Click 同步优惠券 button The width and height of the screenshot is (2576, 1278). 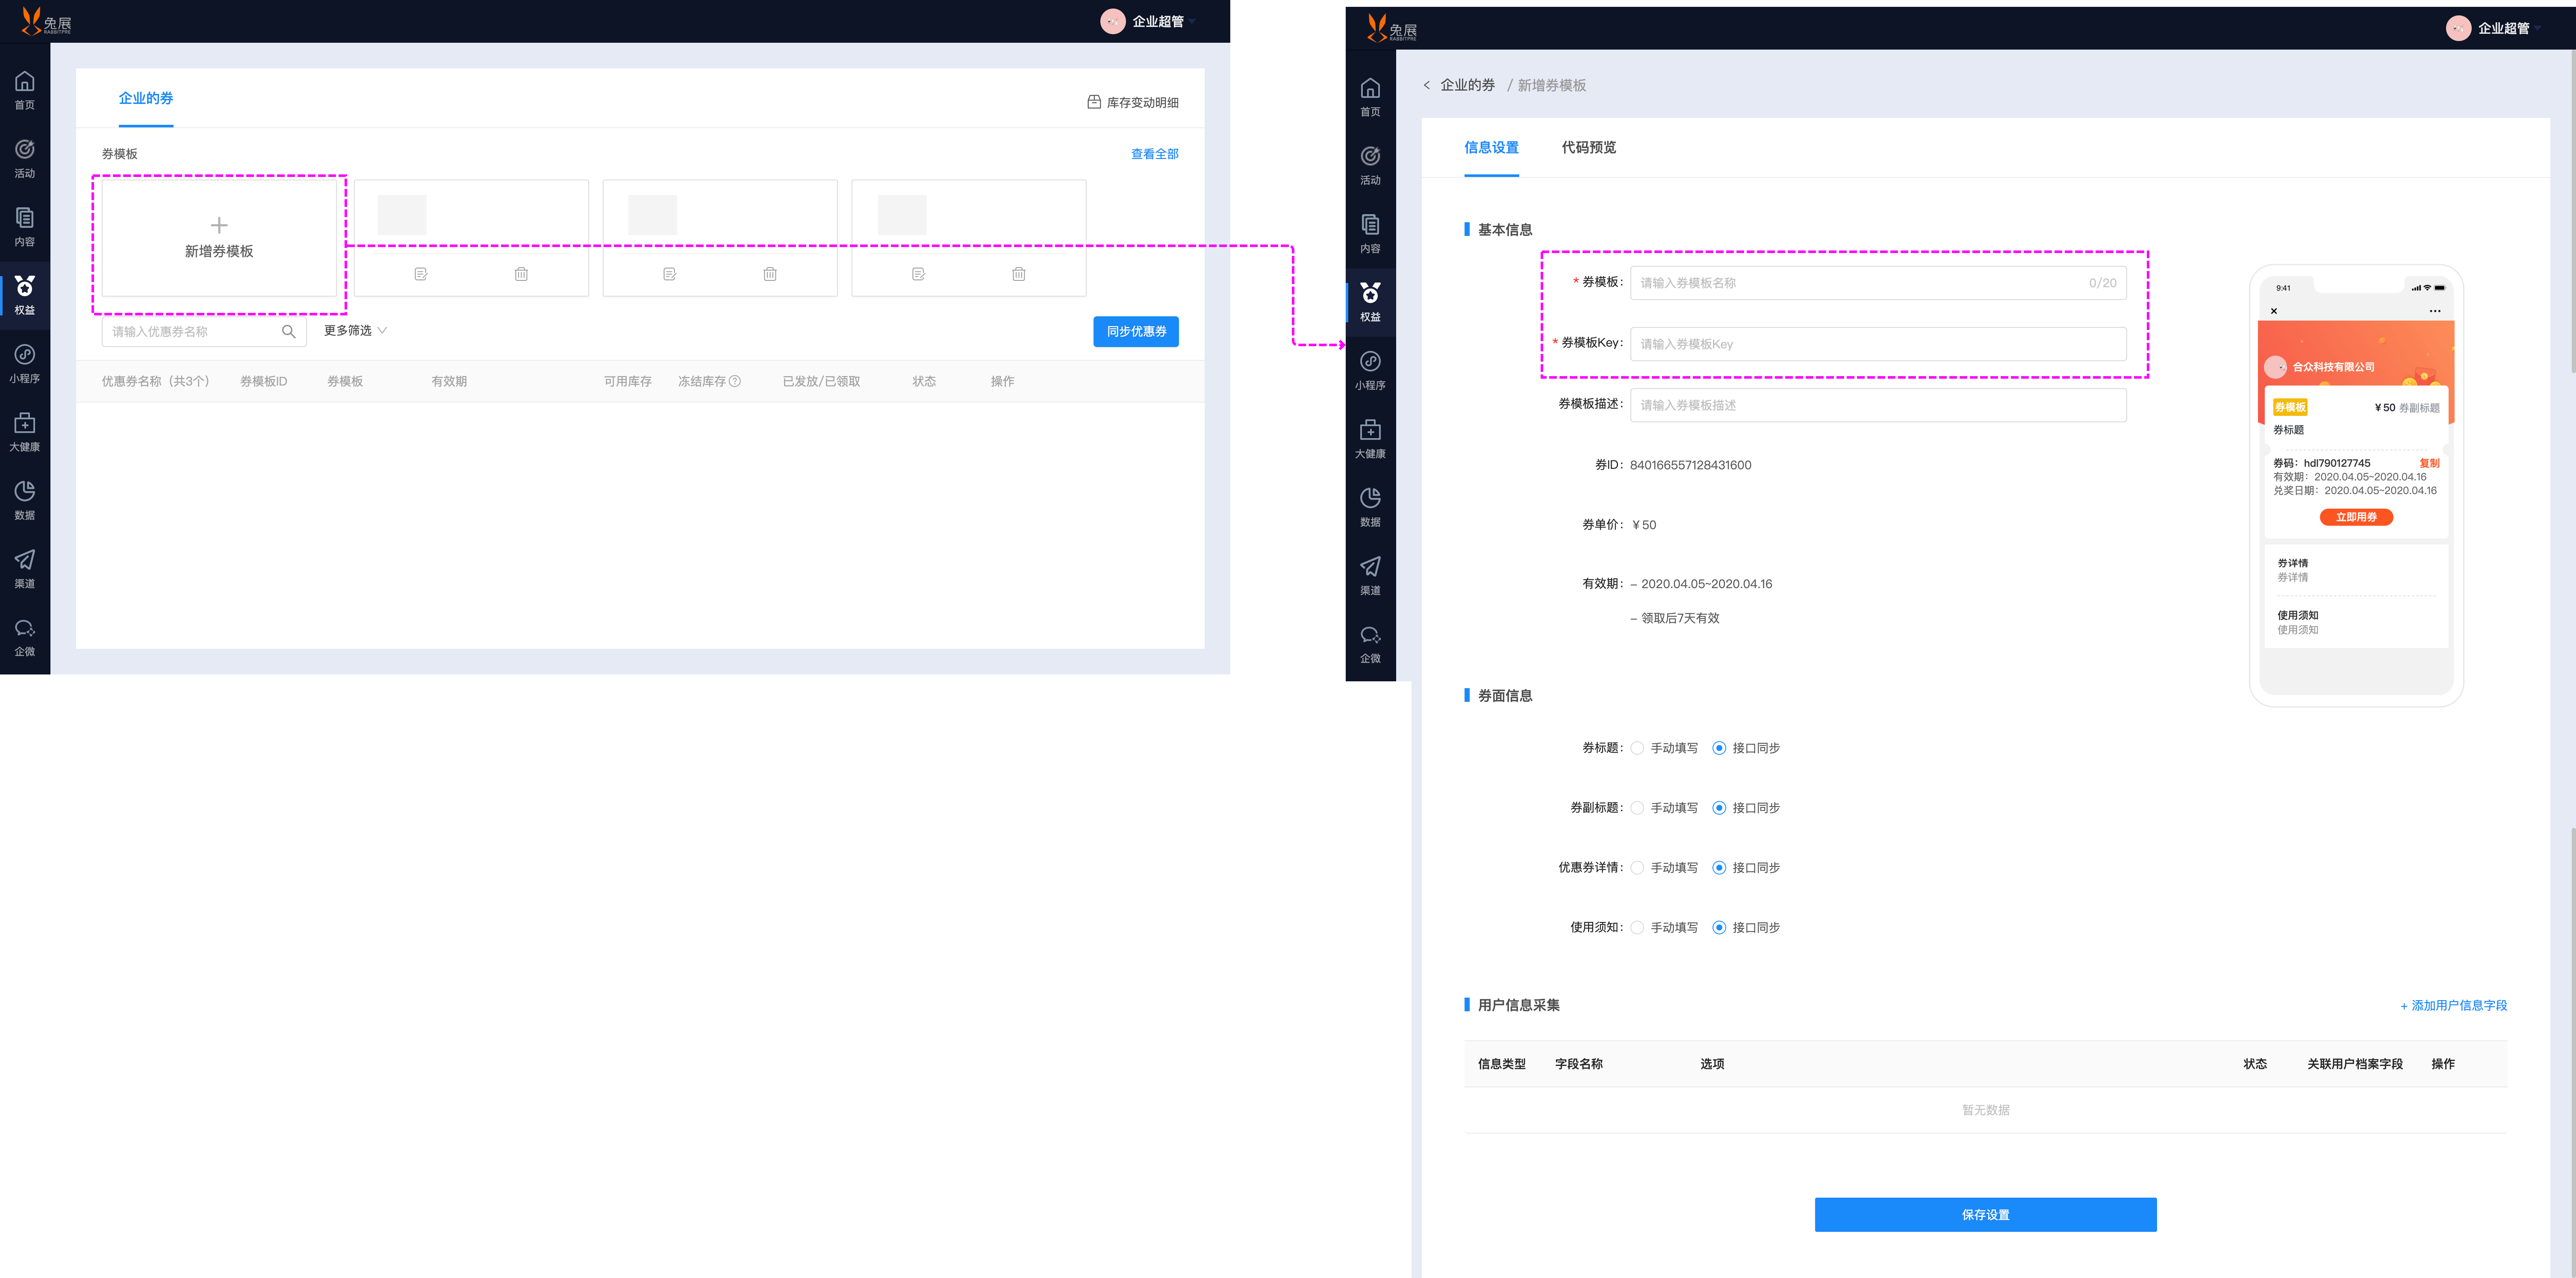[x=1136, y=332]
